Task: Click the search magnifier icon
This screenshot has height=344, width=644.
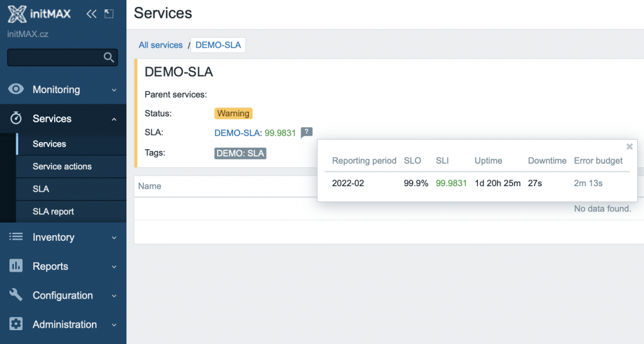Action: pyautogui.click(x=109, y=57)
